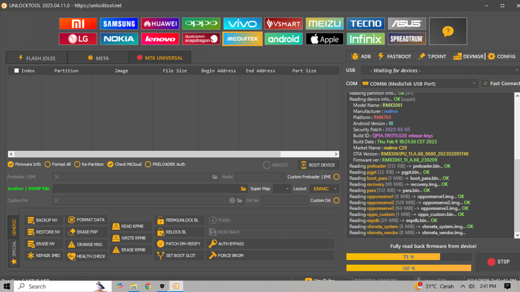Open the DA Ver dropdown
520x292 pixels.
coord(284,201)
